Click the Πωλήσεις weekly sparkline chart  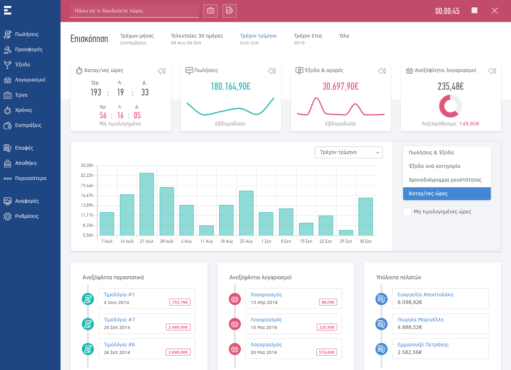pyautogui.click(x=231, y=106)
